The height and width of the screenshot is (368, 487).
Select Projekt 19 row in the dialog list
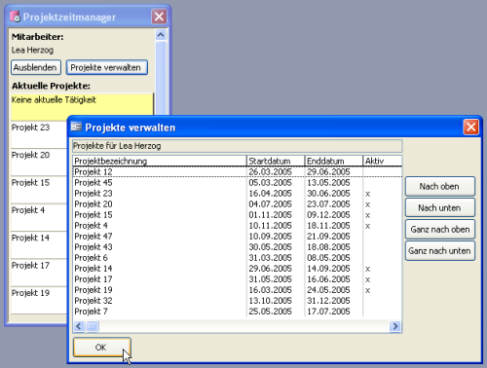click(238, 289)
